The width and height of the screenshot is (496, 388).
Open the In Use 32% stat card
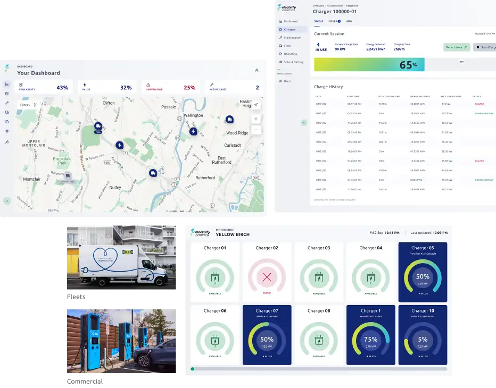[x=107, y=87]
